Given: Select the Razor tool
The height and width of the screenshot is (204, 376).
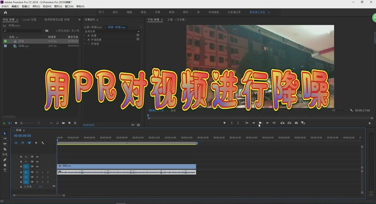Looking at the screenshot, I should (5, 149).
